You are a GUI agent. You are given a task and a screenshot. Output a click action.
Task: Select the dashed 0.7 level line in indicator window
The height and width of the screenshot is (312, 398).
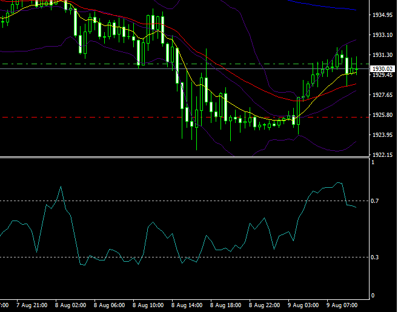point(182,201)
